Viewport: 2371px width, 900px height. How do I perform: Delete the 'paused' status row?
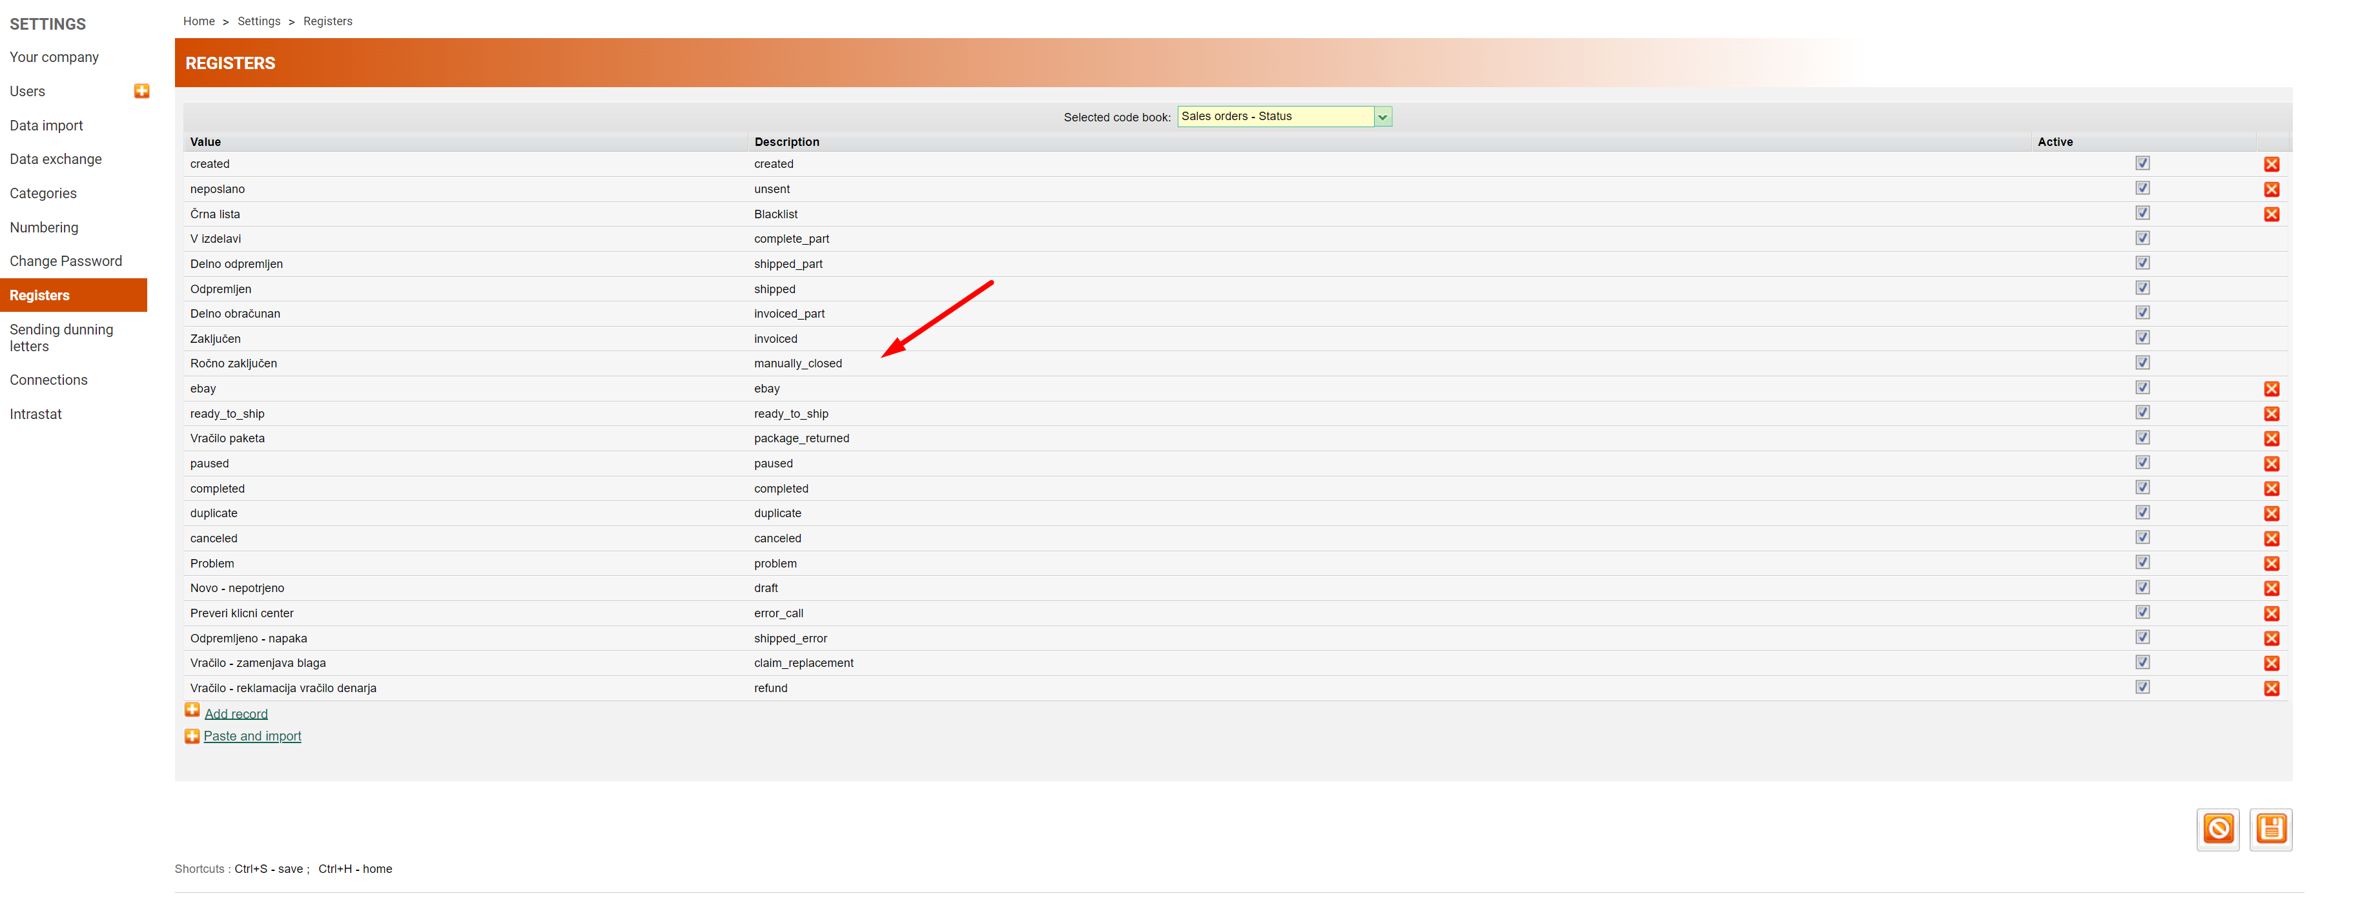coord(2271,464)
